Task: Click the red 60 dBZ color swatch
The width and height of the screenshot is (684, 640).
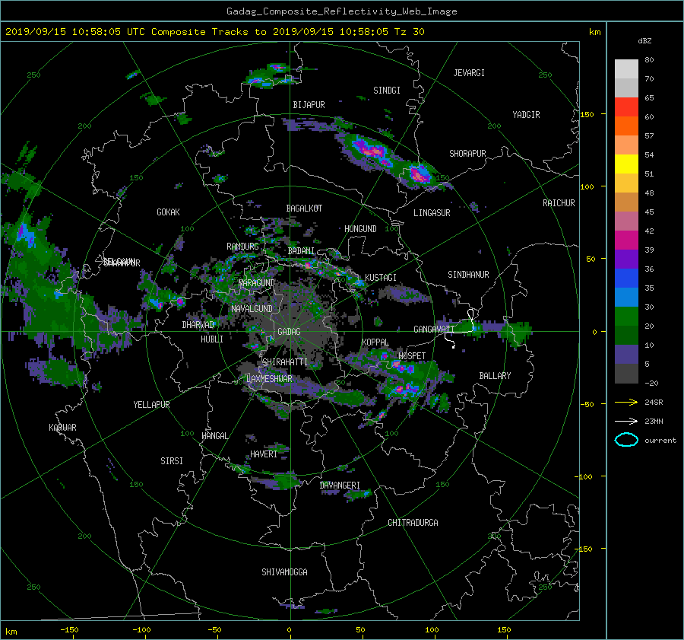Action: point(626,107)
